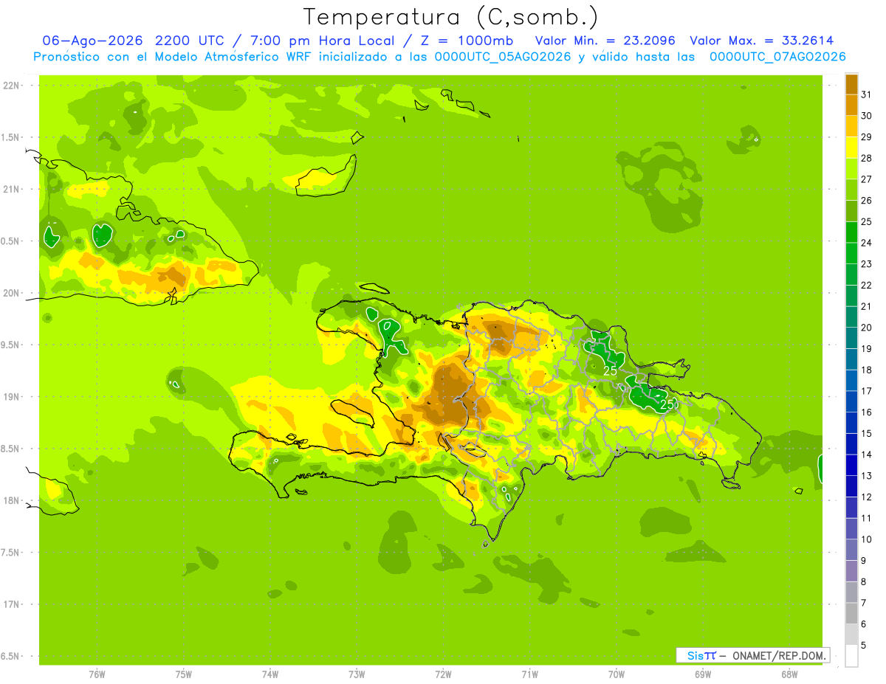Click 'Valor Min. = 23.2096' value
Image resolution: width=886 pixels, height=684 pixels.
coord(605,41)
